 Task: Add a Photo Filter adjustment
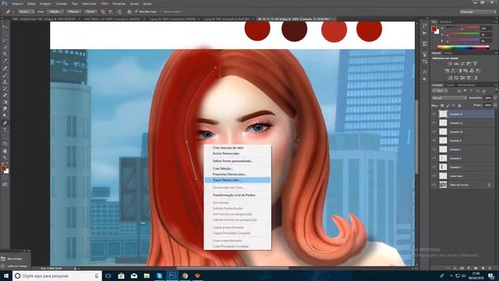point(465,71)
